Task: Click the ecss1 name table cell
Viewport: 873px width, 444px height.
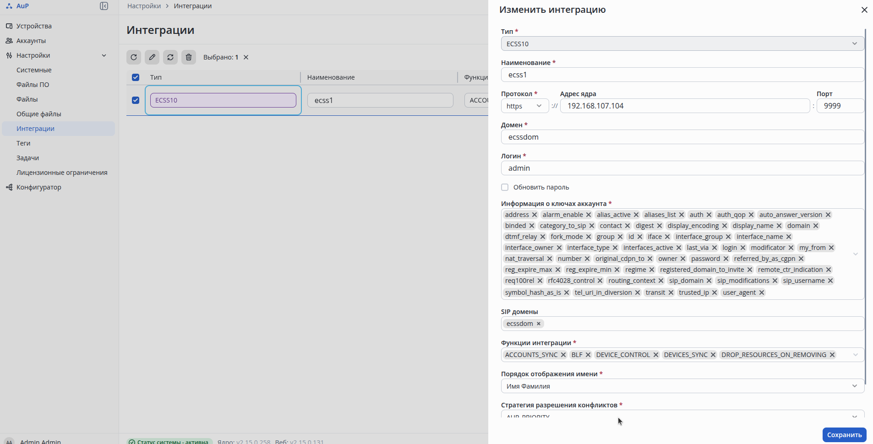Action: (380, 100)
